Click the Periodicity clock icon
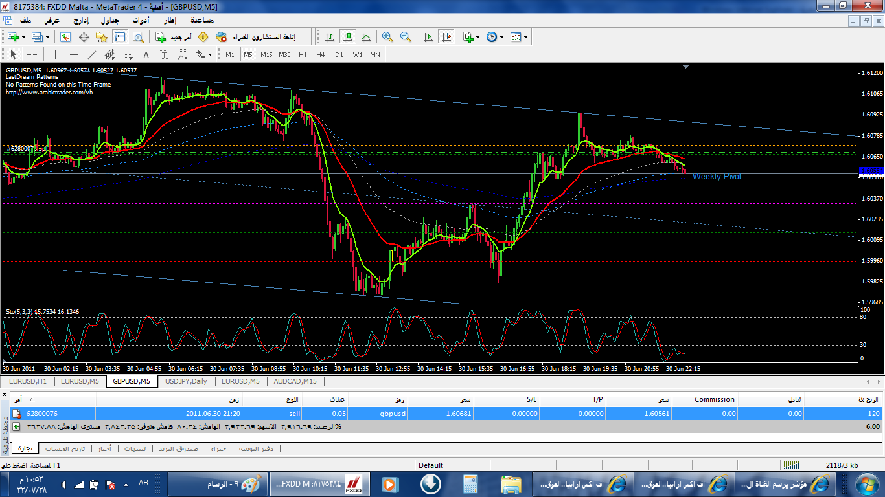Viewport: 885px width, 497px height. point(492,37)
